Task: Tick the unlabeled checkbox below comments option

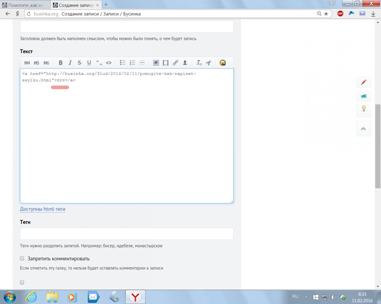Action: [x=22, y=282]
